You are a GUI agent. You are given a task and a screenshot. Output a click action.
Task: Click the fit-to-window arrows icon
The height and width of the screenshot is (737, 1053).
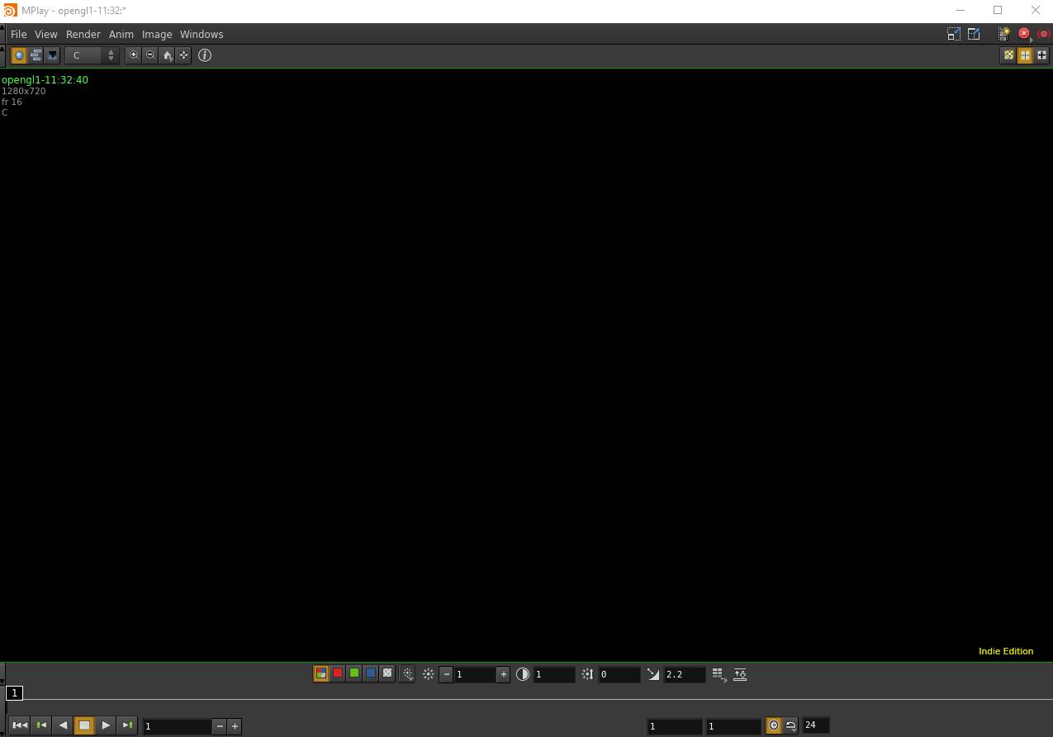(183, 55)
